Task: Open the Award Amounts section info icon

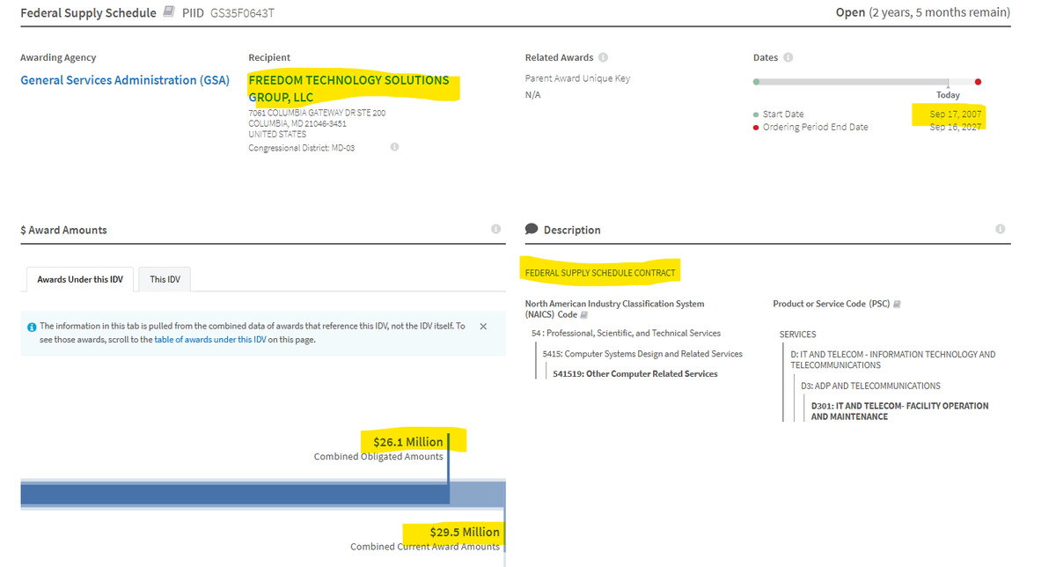Action: pyautogui.click(x=495, y=229)
